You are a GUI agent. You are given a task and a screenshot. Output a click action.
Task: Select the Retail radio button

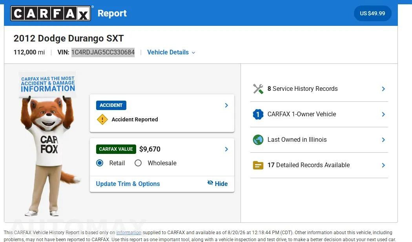pyautogui.click(x=100, y=163)
